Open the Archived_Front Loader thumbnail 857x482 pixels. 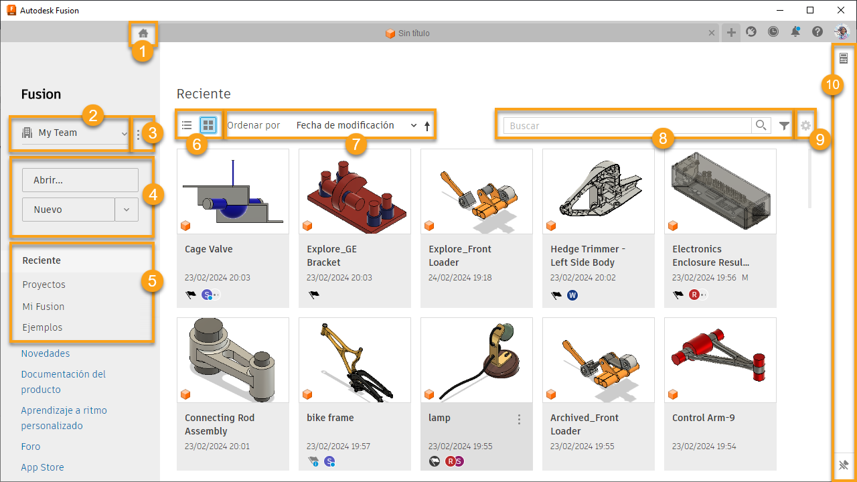[599, 359]
